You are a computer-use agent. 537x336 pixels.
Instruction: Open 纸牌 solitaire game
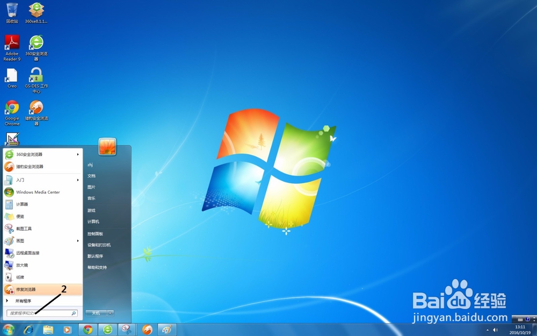point(43,277)
